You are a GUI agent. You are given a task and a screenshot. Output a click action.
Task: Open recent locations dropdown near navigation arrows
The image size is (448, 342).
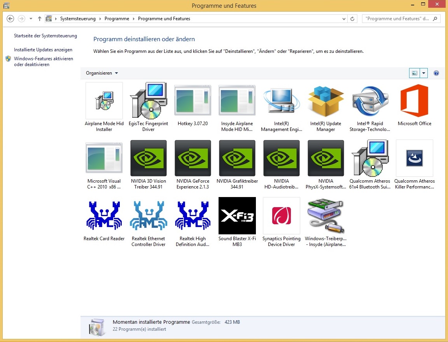click(x=31, y=19)
